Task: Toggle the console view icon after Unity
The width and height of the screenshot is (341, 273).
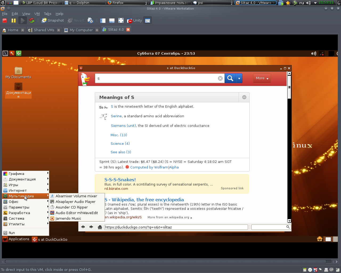Action: pos(148,21)
